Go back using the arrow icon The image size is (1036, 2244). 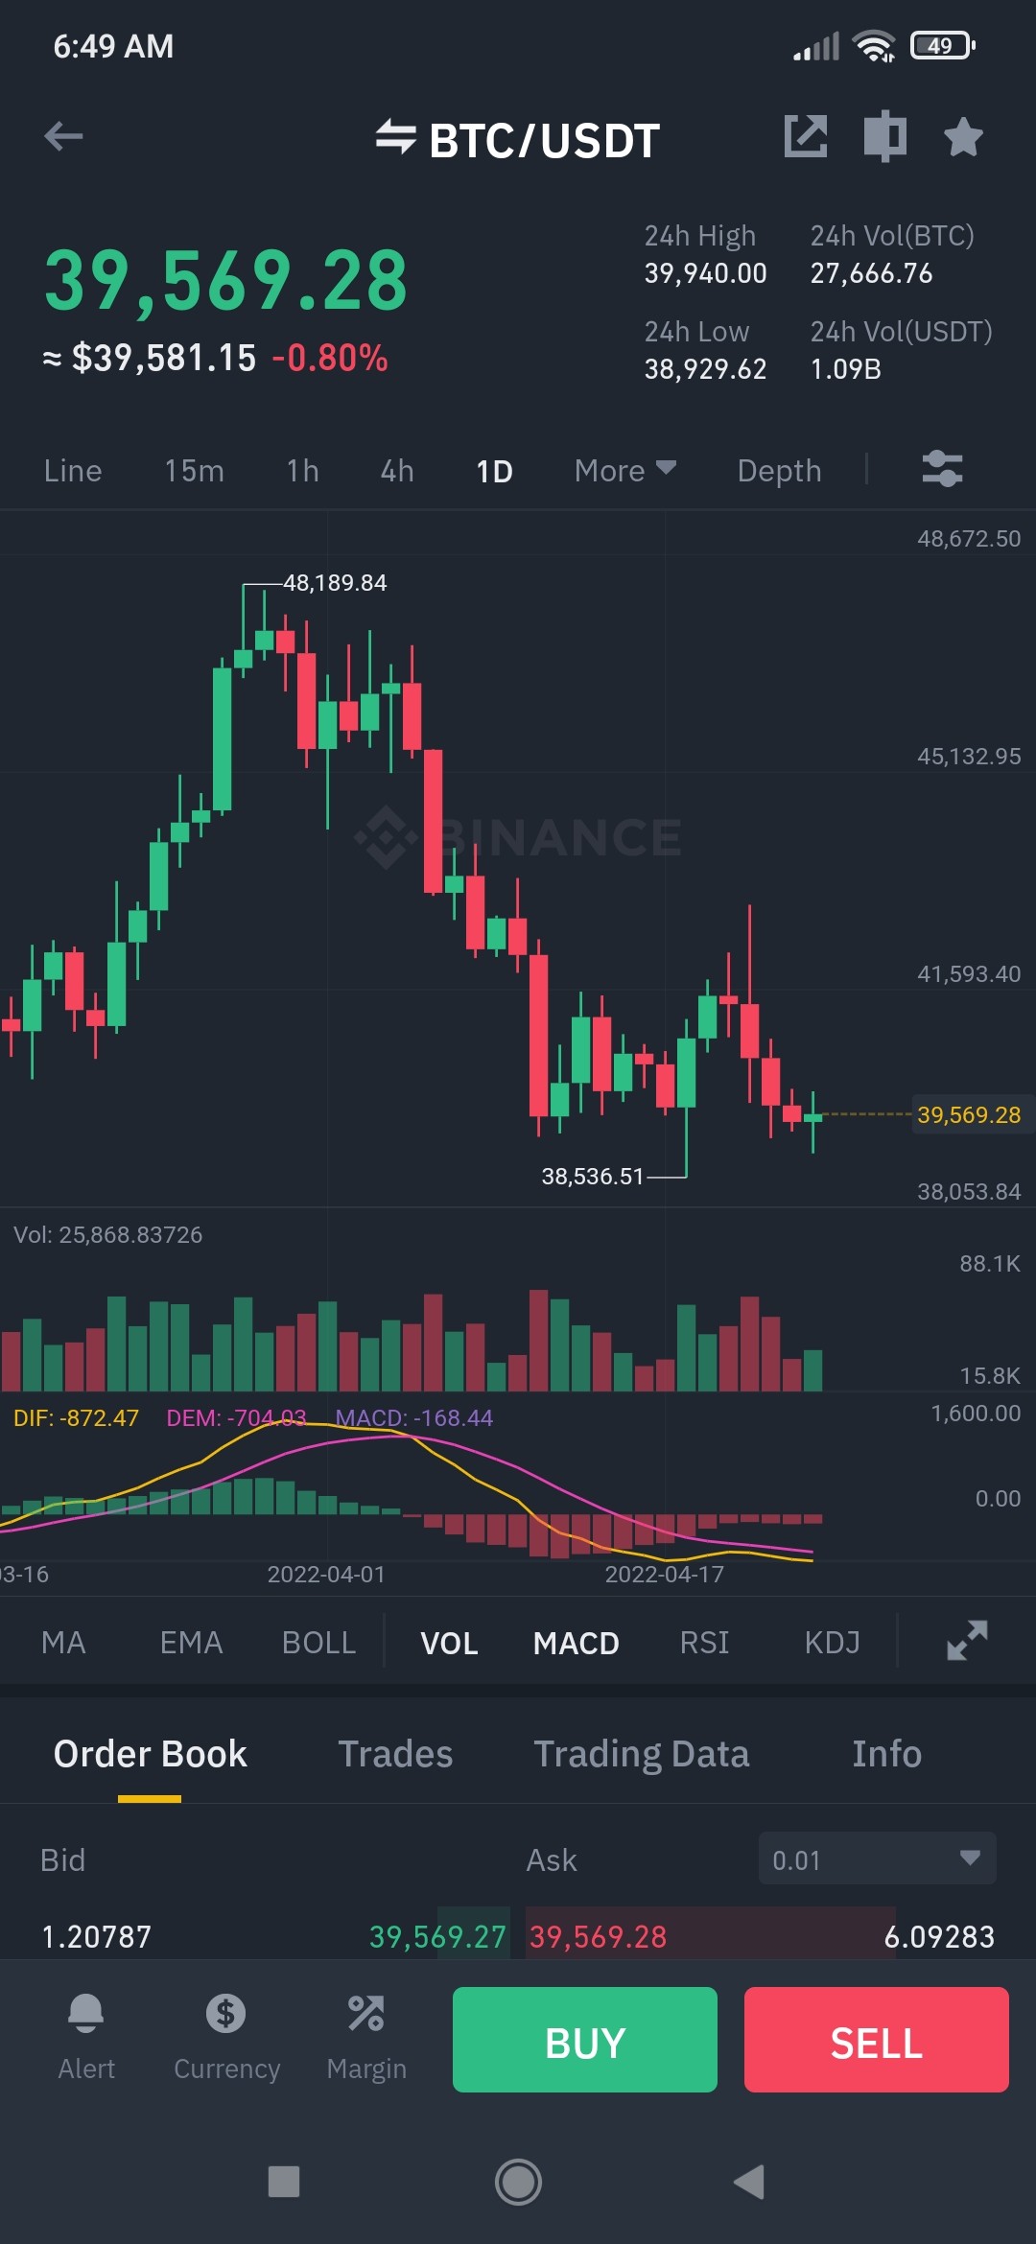[63, 136]
